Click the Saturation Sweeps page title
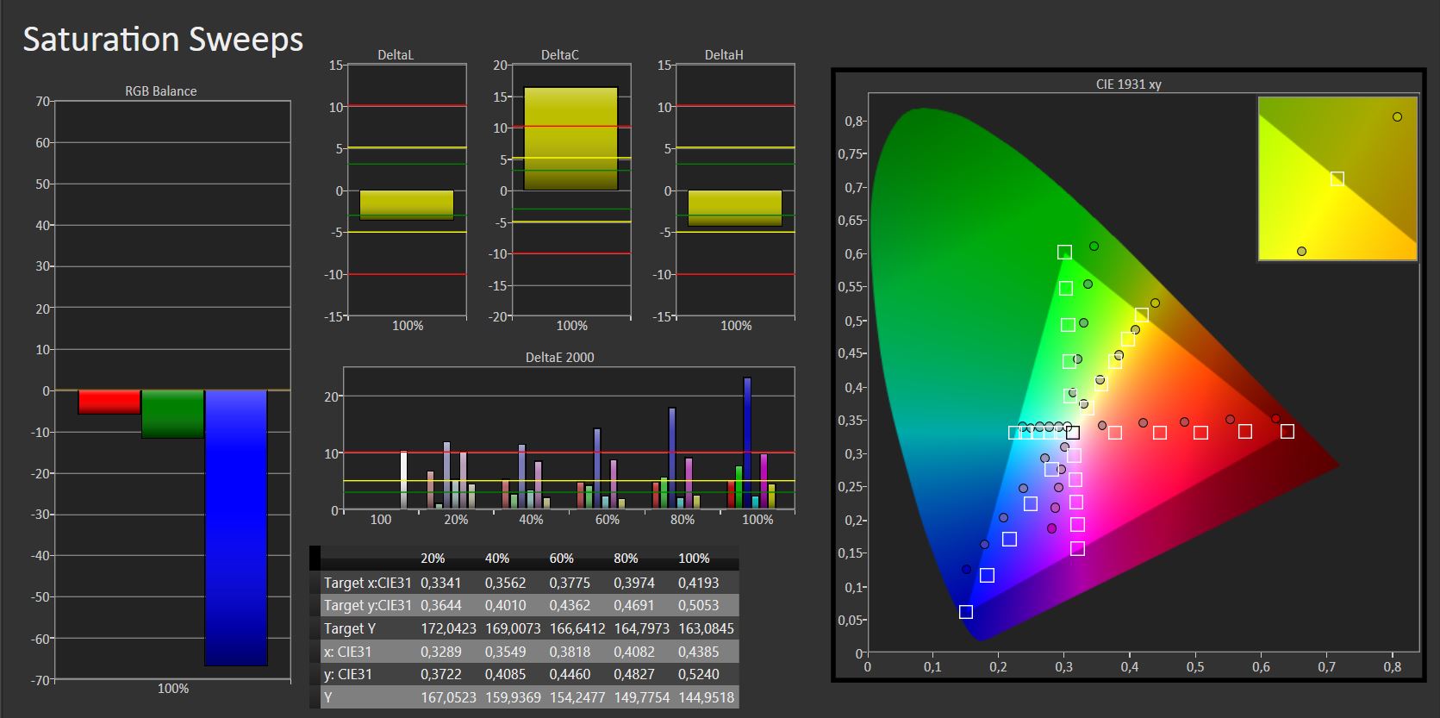Image resolution: width=1440 pixels, height=718 pixels. coord(163,40)
